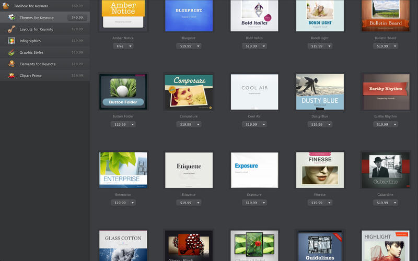
Task: Select Themes for Keynote in sidebar
Action: tap(45, 17)
